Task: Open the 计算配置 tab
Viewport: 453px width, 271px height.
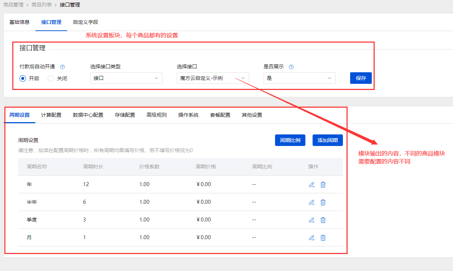Action: (x=51, y=115)
